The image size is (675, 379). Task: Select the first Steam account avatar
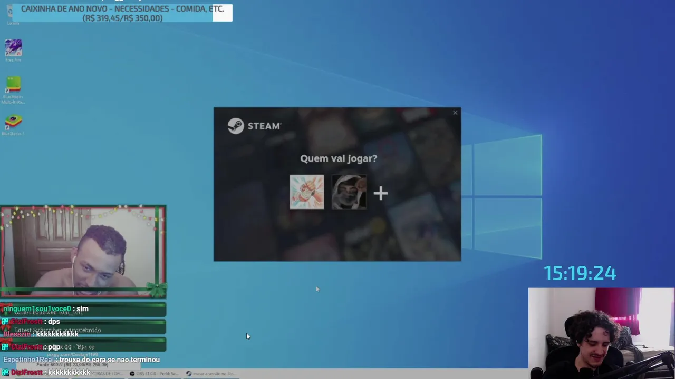tap(307, 192)
